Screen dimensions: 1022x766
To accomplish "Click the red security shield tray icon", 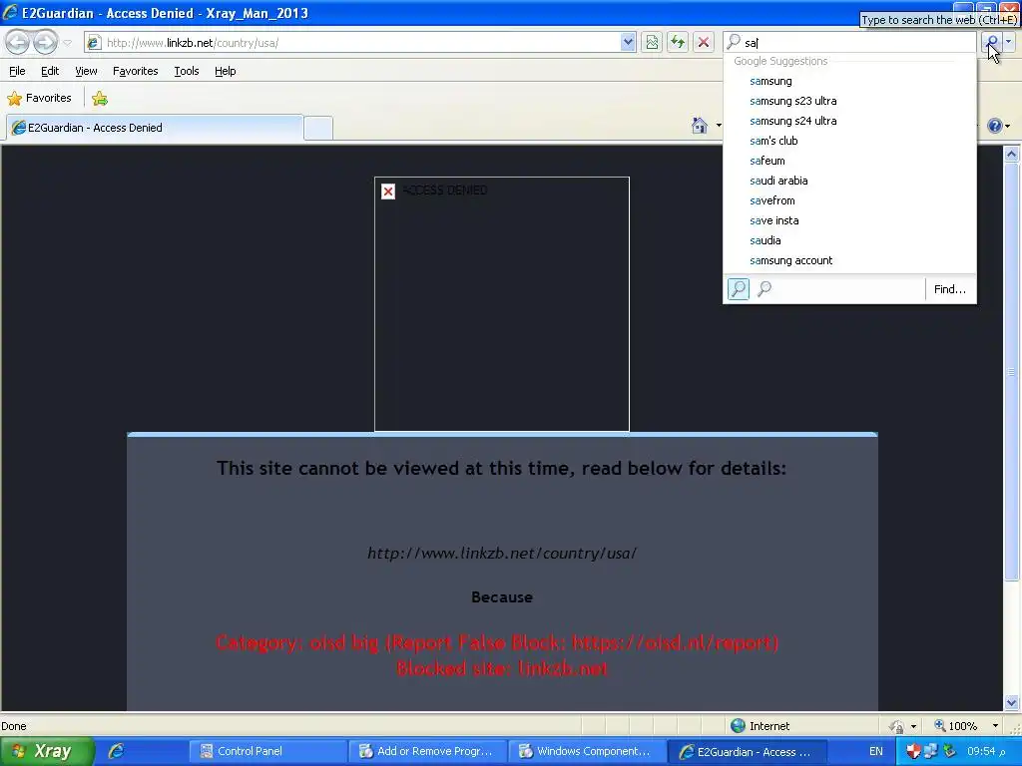I will pyautogui.click(x=913, y=751).
